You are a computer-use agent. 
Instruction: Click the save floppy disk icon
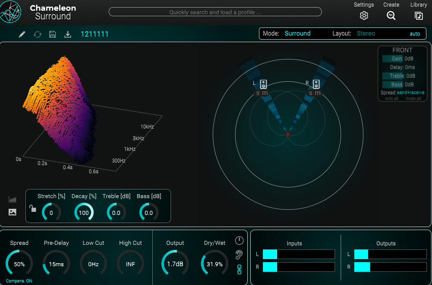pos(52,34)
